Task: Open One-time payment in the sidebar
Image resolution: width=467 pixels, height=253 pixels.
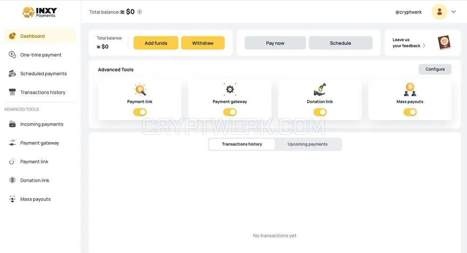Action: pyautogui.click(x=40, y=55)
